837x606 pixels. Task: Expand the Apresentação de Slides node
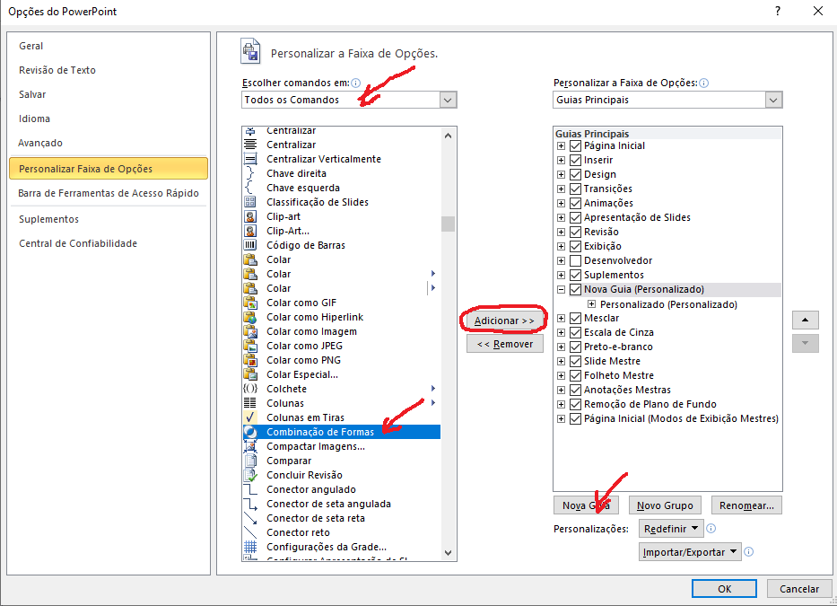tap(561, 217)
